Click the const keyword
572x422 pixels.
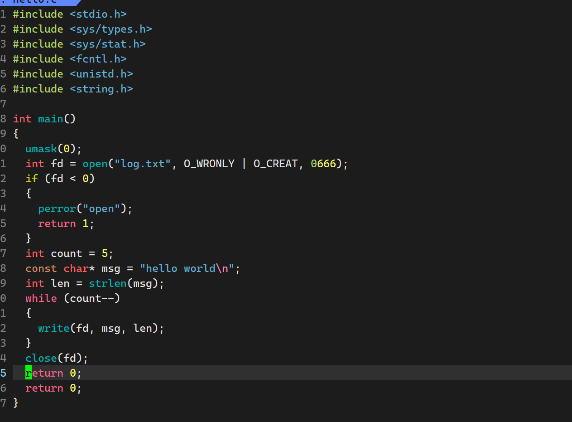click(41, 268)
